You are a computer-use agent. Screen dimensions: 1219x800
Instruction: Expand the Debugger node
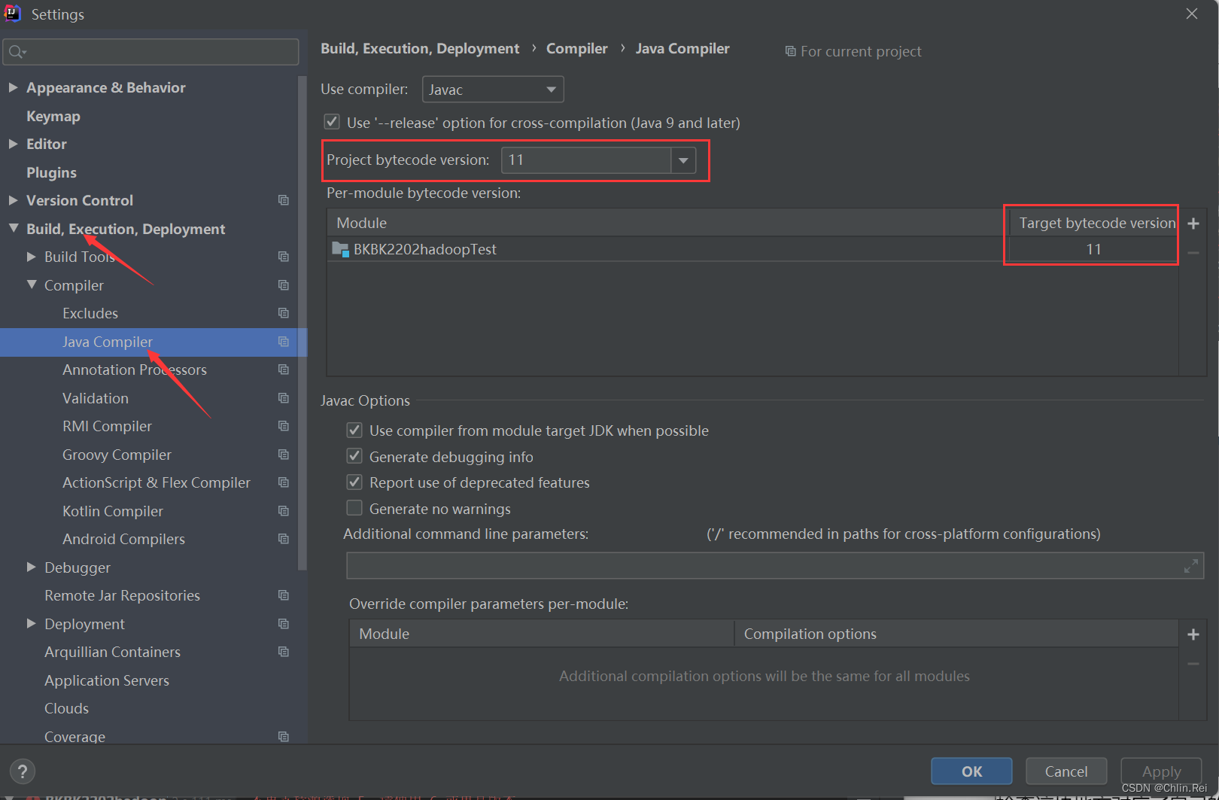[x=32, y=567]
